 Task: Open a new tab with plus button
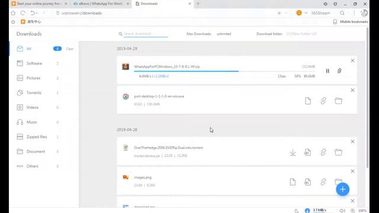(x=198, y=4)
